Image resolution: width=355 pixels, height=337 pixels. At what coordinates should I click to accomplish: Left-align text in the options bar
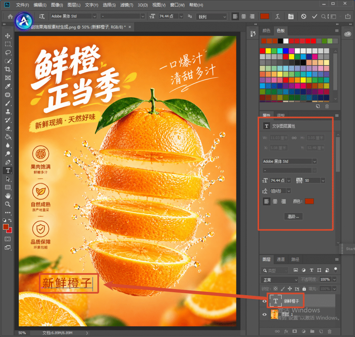(x=235, y=16)
